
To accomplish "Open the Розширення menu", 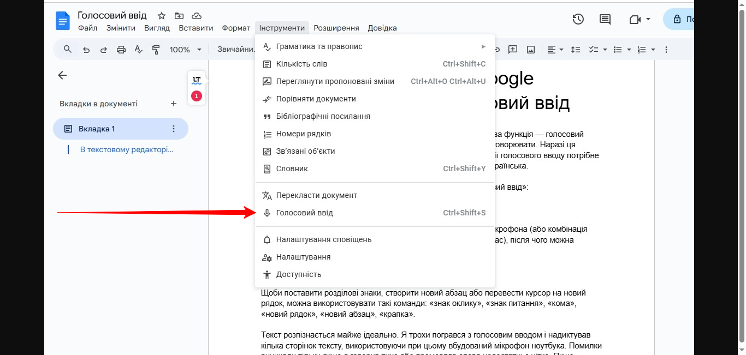I will 336,28.
